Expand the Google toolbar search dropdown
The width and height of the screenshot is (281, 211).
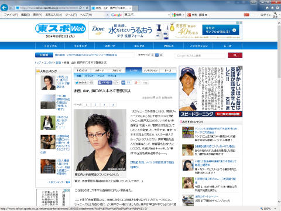click(x=169, y=15)
